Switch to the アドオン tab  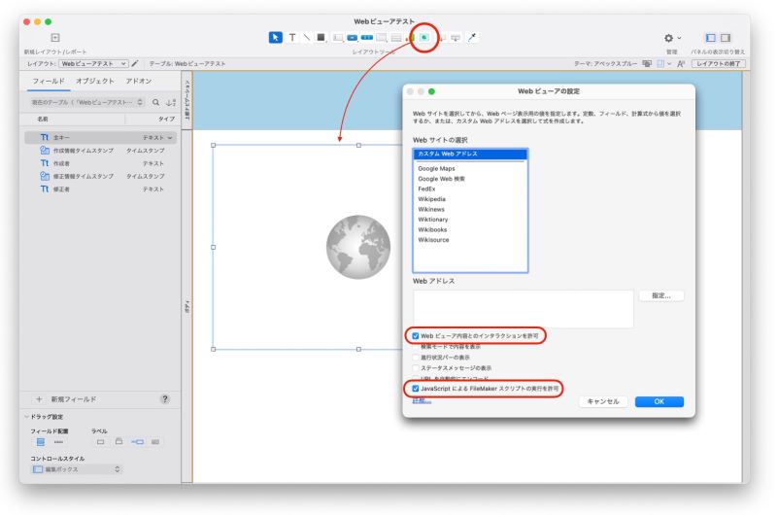click(138, 81)
